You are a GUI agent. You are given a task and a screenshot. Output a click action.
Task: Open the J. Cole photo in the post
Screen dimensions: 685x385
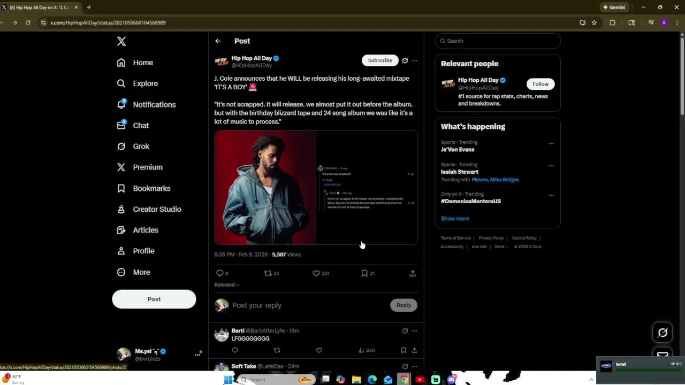(x=265, y=188)
